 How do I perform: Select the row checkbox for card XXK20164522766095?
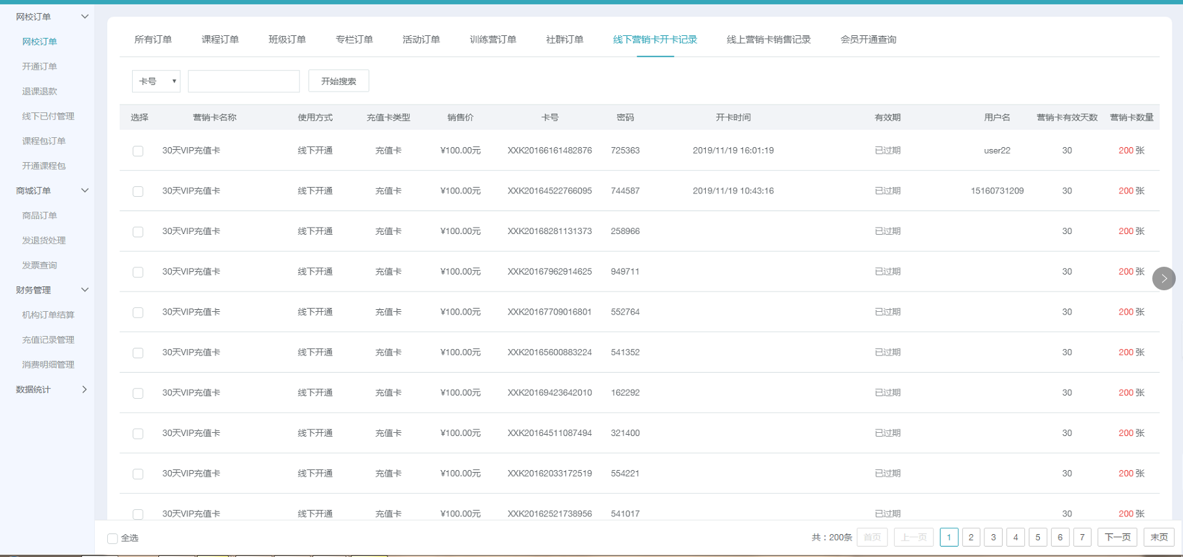[138, 192]
